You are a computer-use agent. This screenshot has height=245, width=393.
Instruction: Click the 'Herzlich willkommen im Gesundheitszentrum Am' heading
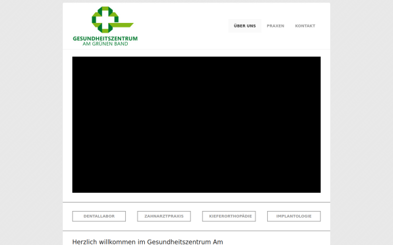(x=147, y=242)
